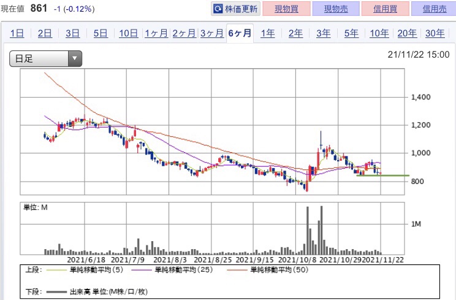Image resolution: width=456 pixels, height=300 pixels.
Task: Click the current price value 861
Action: point(39,8)
